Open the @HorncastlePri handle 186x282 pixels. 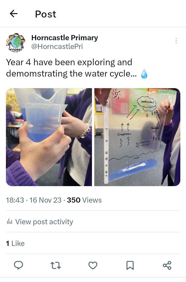57,47
